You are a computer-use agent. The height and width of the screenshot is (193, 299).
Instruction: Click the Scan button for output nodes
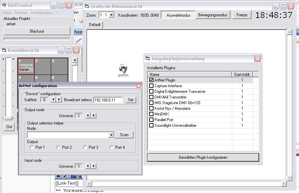click(x=124, y=135)
